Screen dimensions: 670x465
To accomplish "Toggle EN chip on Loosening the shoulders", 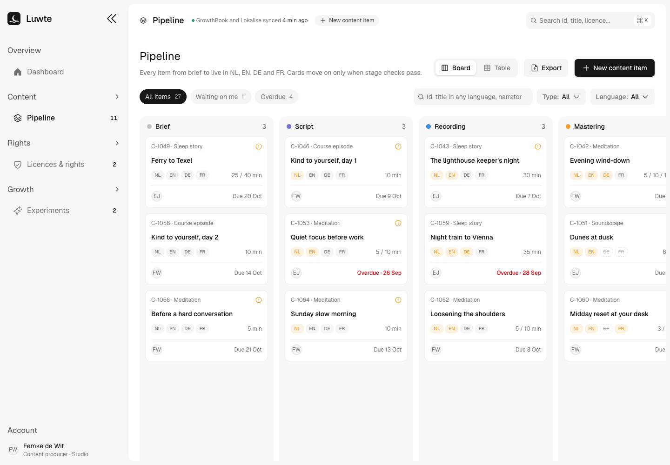I will (x=452, y=329).
